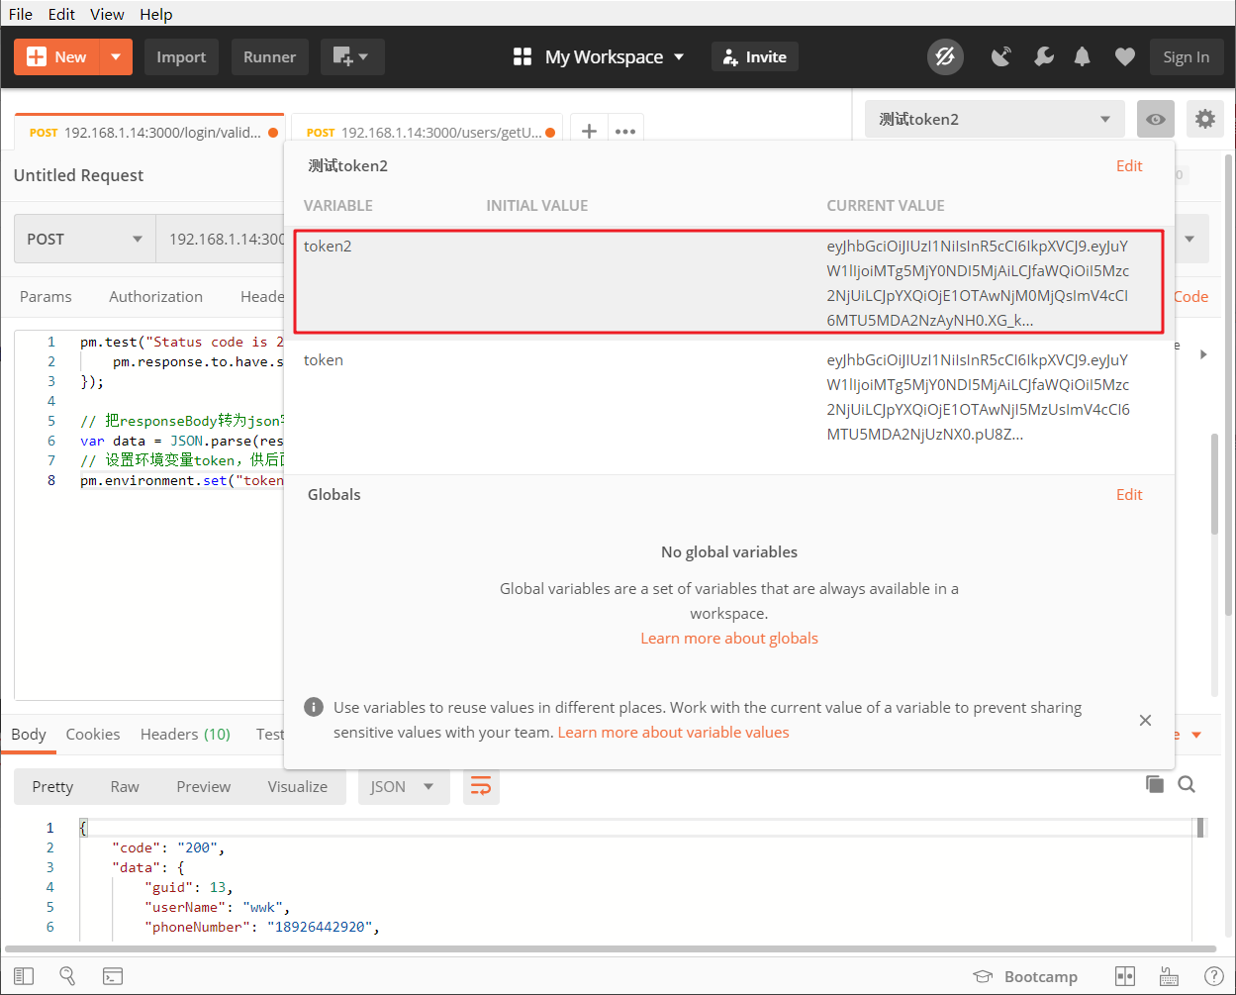Open the POST method dropdown
The image size is (1236, 995).
pyautogui.click(x=85, y=240)
